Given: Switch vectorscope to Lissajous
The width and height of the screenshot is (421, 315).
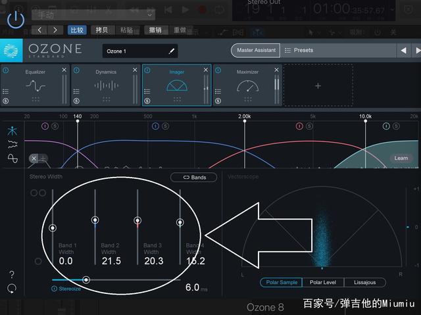Looking at the screenshot, I should tap(365, 283).
